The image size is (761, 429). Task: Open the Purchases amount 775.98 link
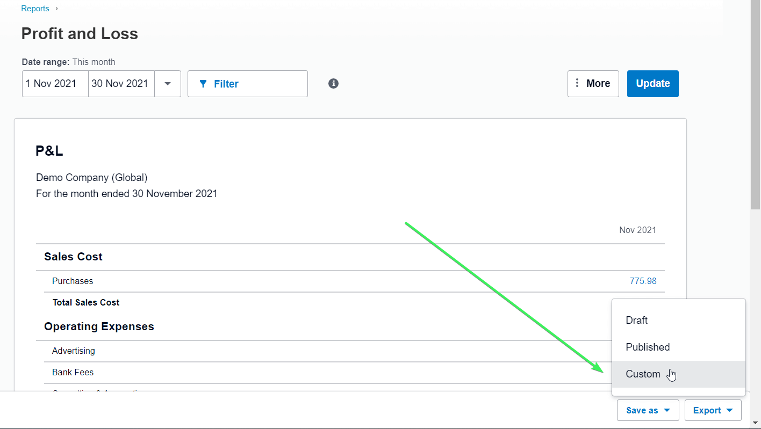pos(643,281)
